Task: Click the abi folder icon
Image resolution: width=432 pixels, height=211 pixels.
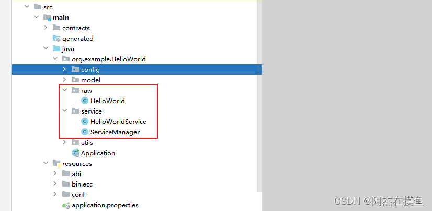Action: coord(66,173)
